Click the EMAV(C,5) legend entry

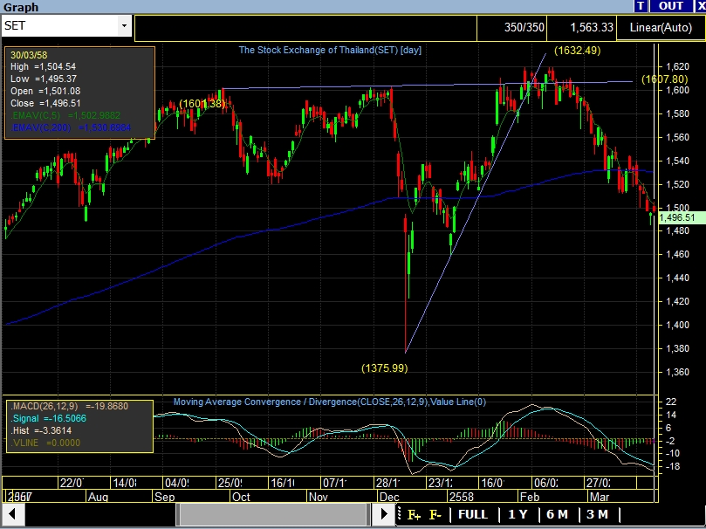pos(65,115)
